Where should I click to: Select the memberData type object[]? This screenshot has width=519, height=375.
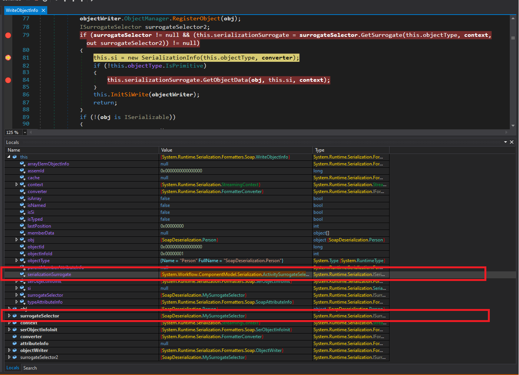[x=321, y=233]
